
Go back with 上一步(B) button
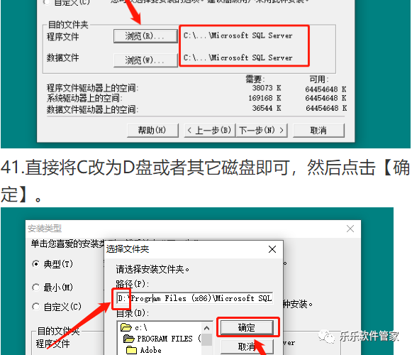(210, 130)
